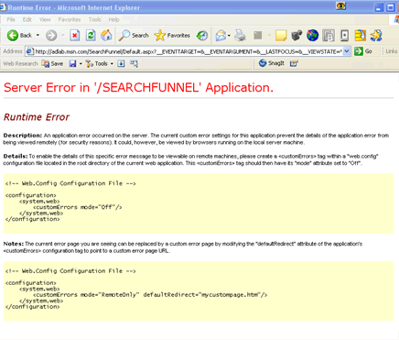
Task: Open the Mail button dropdown arrow
Action: tap(229, 36)
